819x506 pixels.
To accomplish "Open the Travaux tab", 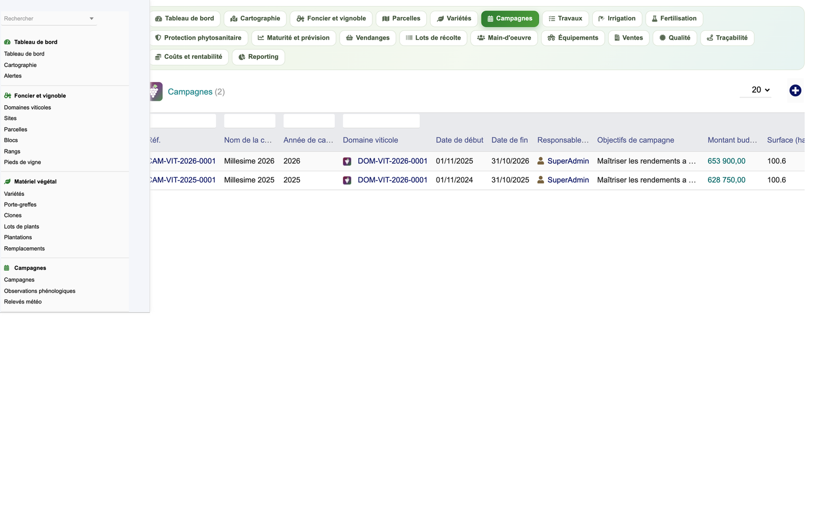I will (566, 19).
